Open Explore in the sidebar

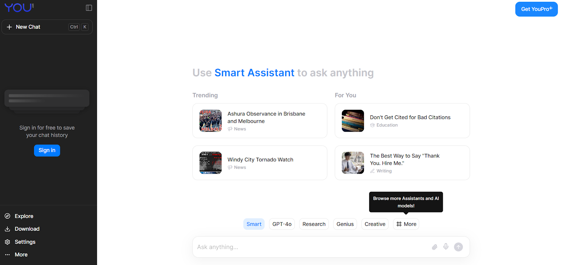click(x=24, y=216)
